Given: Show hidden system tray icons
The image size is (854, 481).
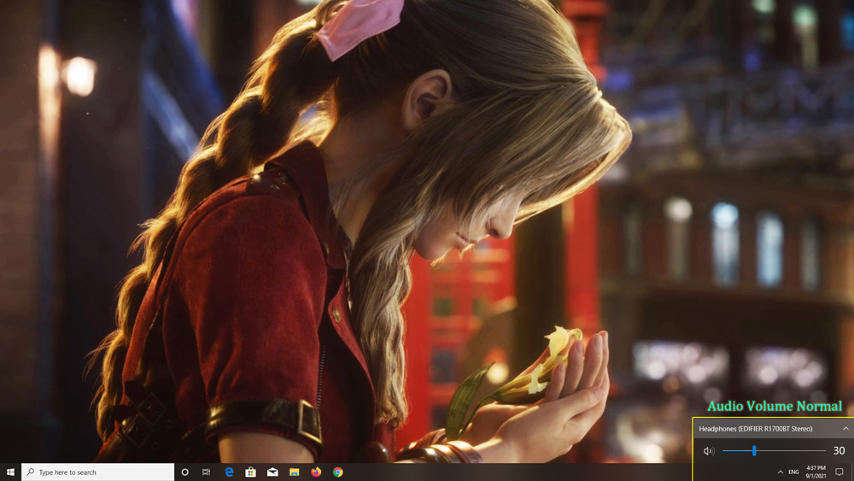Looking at the screenshot, I should pos(780,472).
